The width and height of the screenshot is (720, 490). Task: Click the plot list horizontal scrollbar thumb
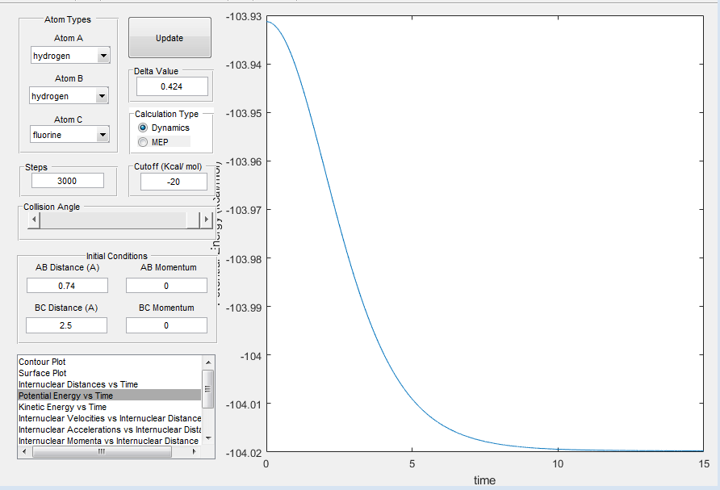102,452
